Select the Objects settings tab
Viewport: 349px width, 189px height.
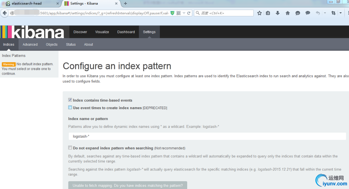(52, 44)
